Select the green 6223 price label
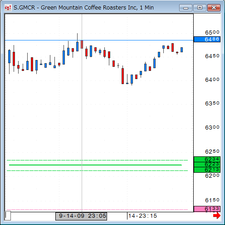 click(x=207, y=165)
